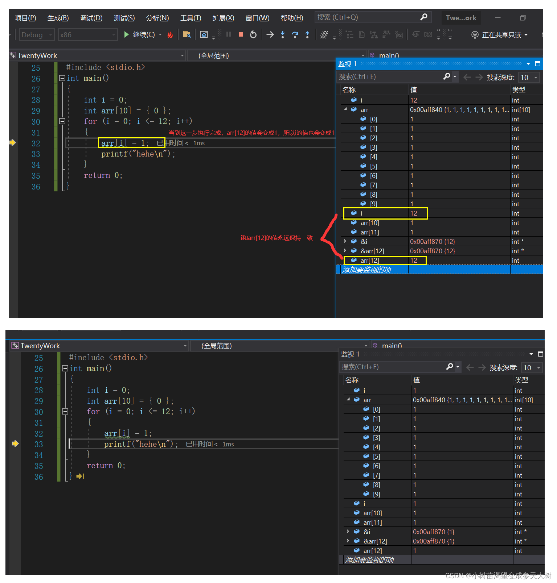Maximize the top 监视 1 panel
557x583 pixels.
click(x=538, y=64)
